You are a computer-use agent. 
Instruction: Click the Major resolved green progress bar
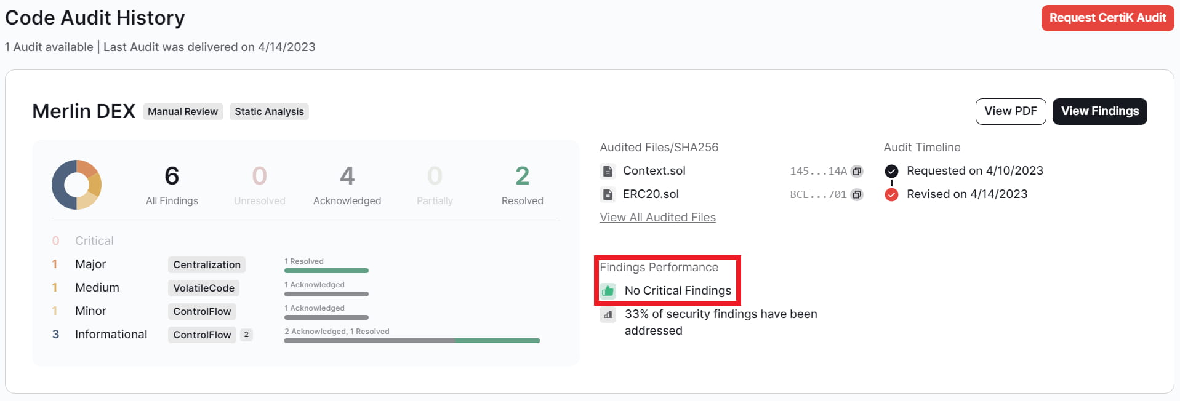point(326,271)
